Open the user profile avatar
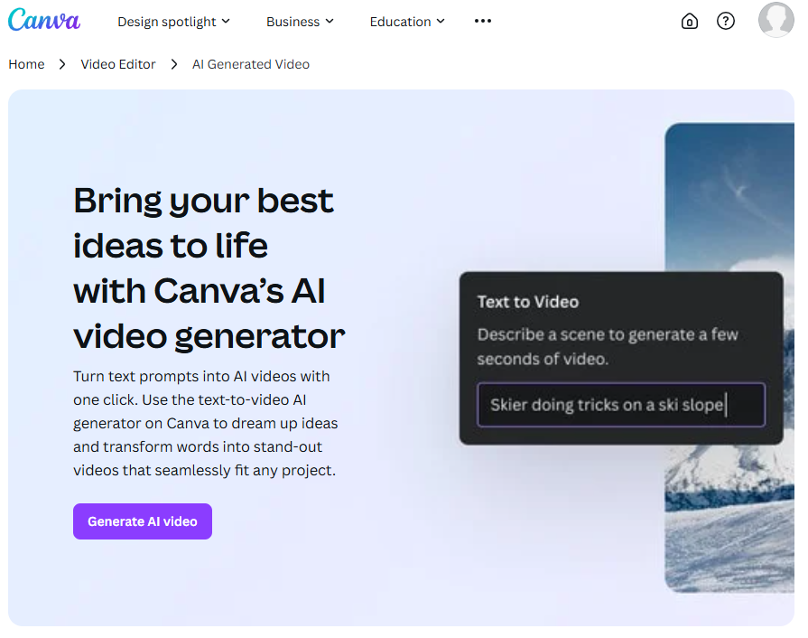This screenshot has height=638, width=808. [776, 20]
